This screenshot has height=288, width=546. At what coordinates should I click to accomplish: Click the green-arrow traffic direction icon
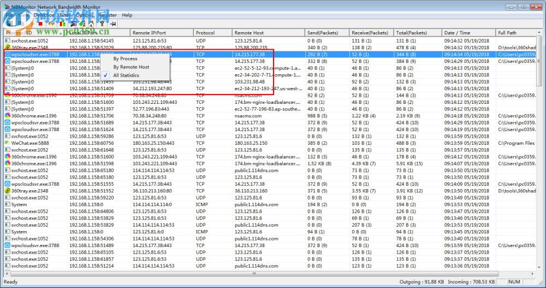[82, 23]
